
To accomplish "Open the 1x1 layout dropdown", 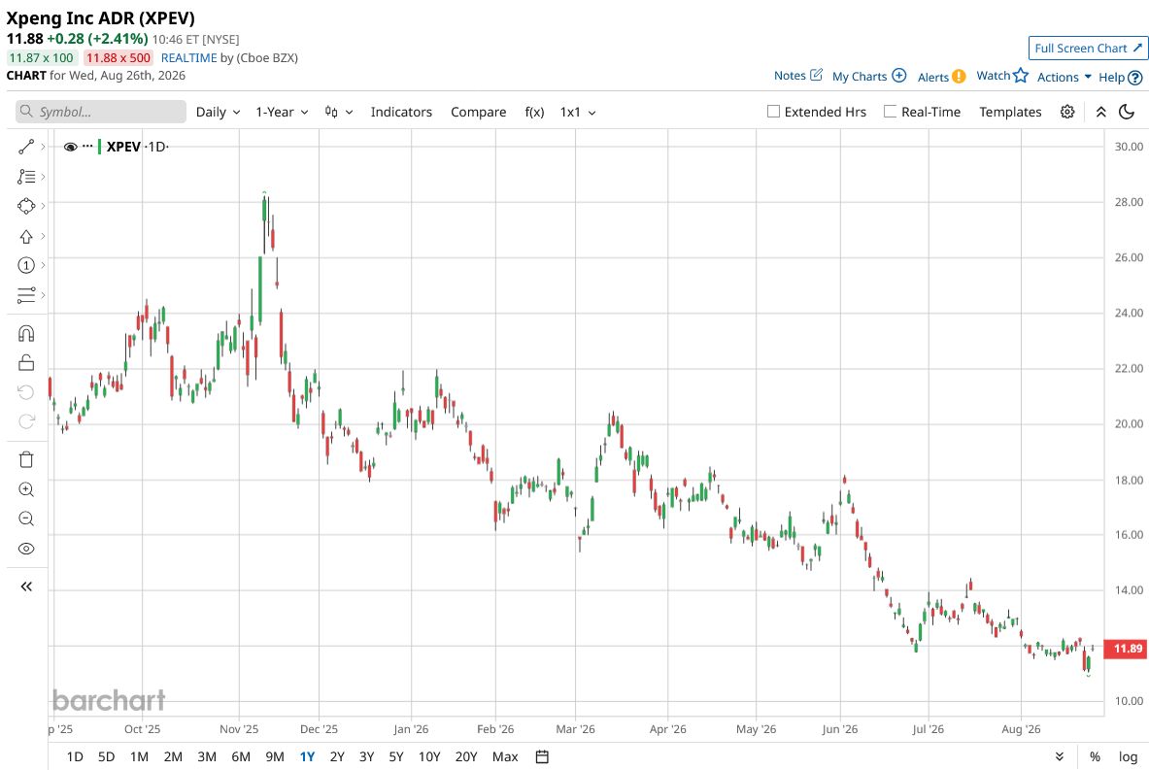I will 578,112.
